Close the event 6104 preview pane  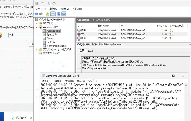point(190,45)
